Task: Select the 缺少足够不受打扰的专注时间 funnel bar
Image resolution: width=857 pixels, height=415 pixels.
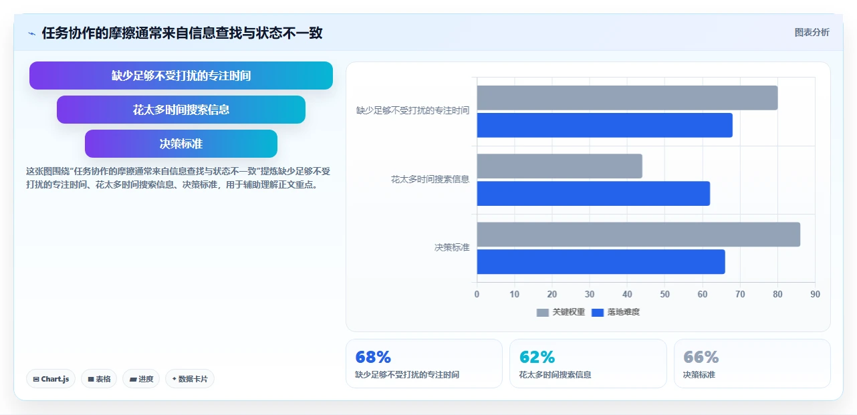Action: [x=181, y=76]
